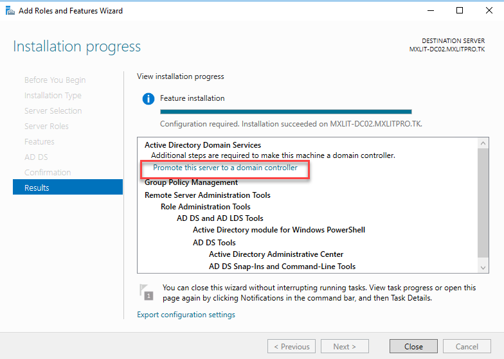Select the Before You Begin step

click(x=55, y=80)
